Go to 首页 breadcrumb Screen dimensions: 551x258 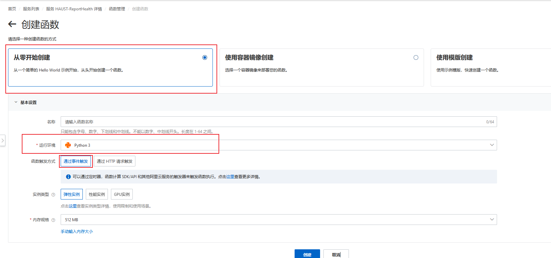[x=12, y=9]
